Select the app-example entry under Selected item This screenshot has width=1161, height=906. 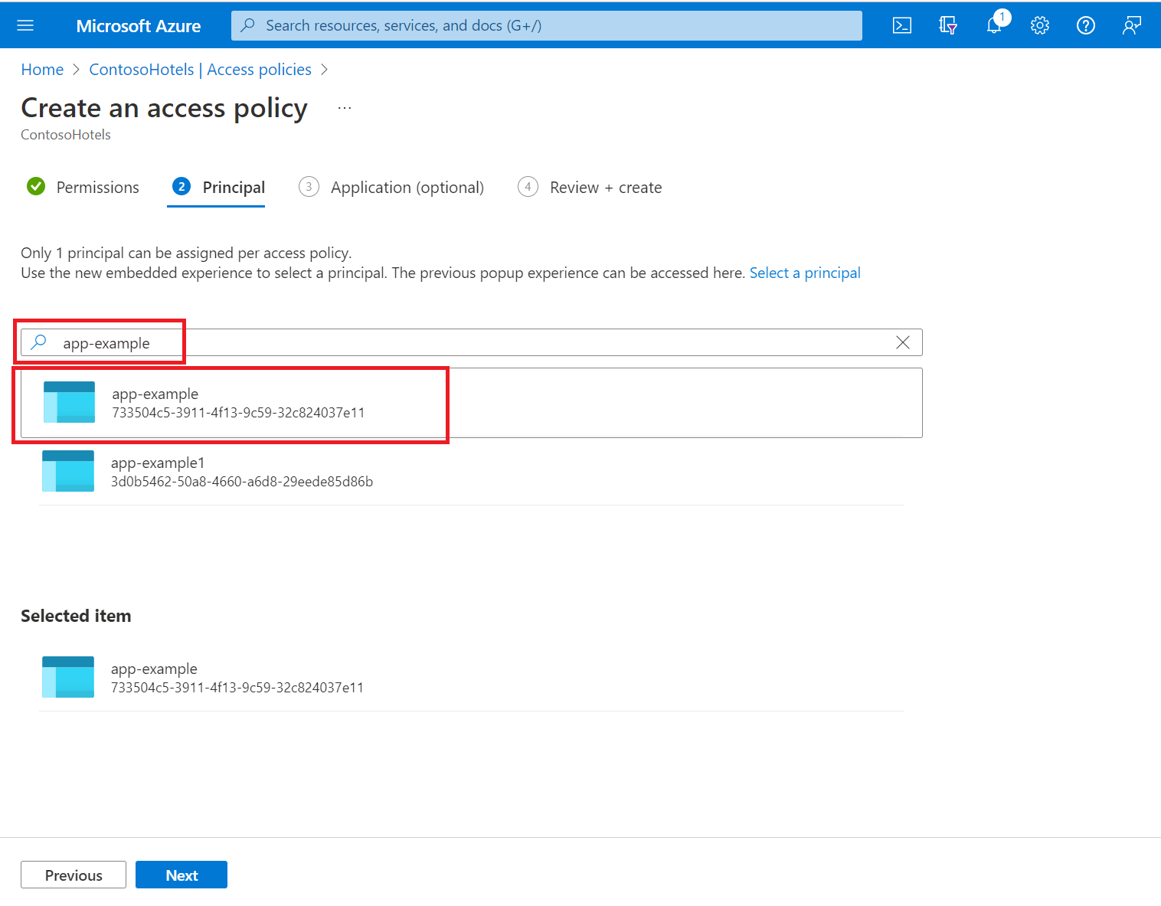230,677
